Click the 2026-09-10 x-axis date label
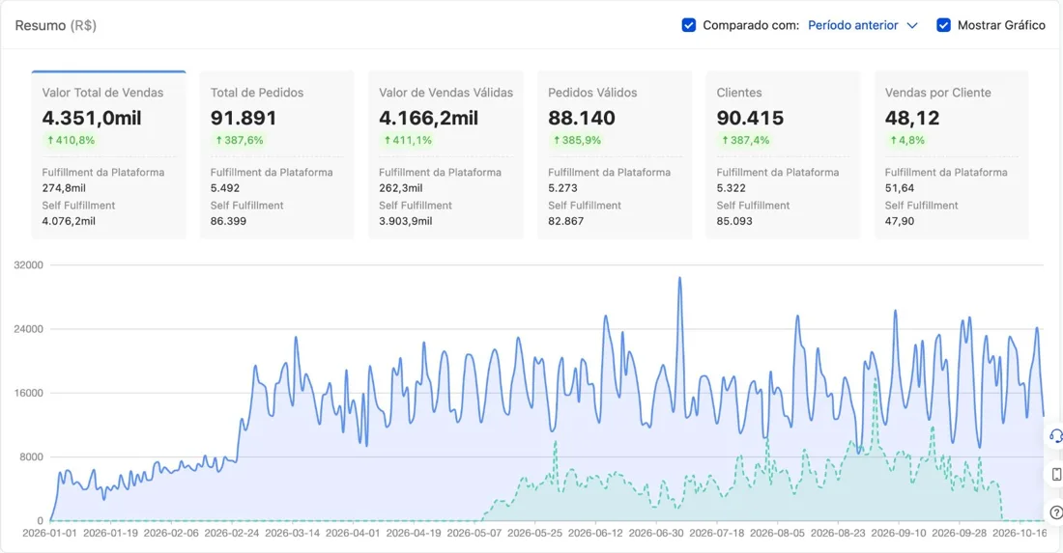Viewport: 1063px width, 553px height. (899, 533)
